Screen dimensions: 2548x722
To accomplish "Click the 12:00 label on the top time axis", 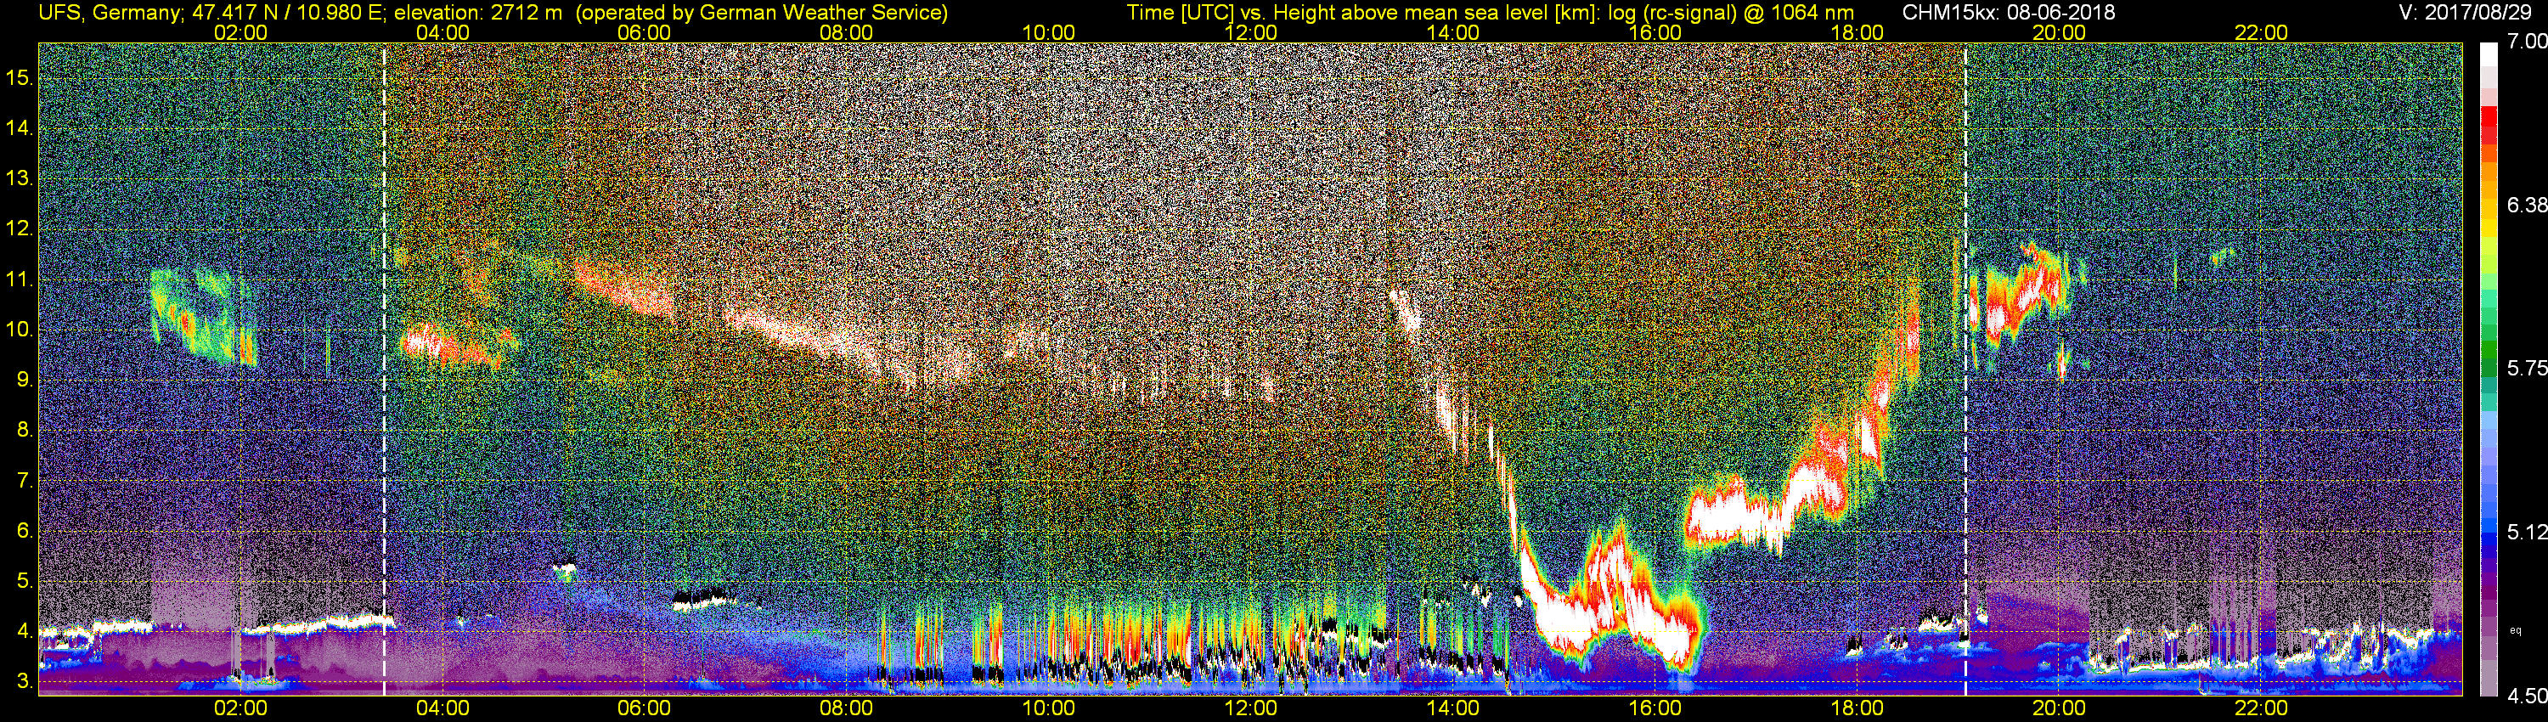I will tap(1250, 32).
